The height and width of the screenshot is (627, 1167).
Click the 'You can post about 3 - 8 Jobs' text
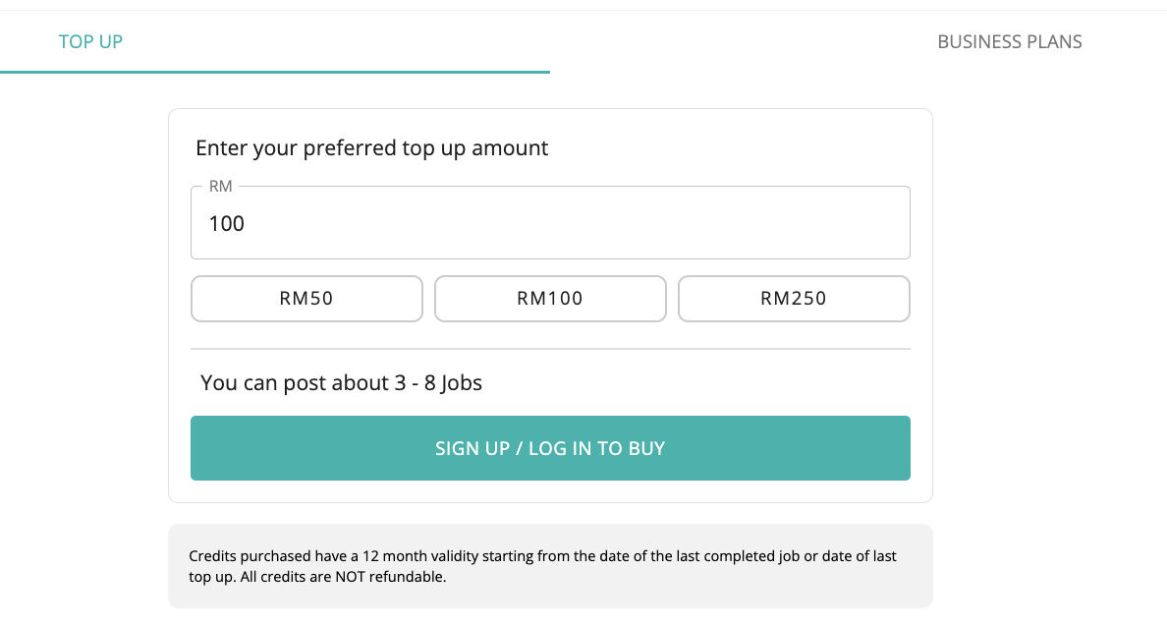coord(341,382)
